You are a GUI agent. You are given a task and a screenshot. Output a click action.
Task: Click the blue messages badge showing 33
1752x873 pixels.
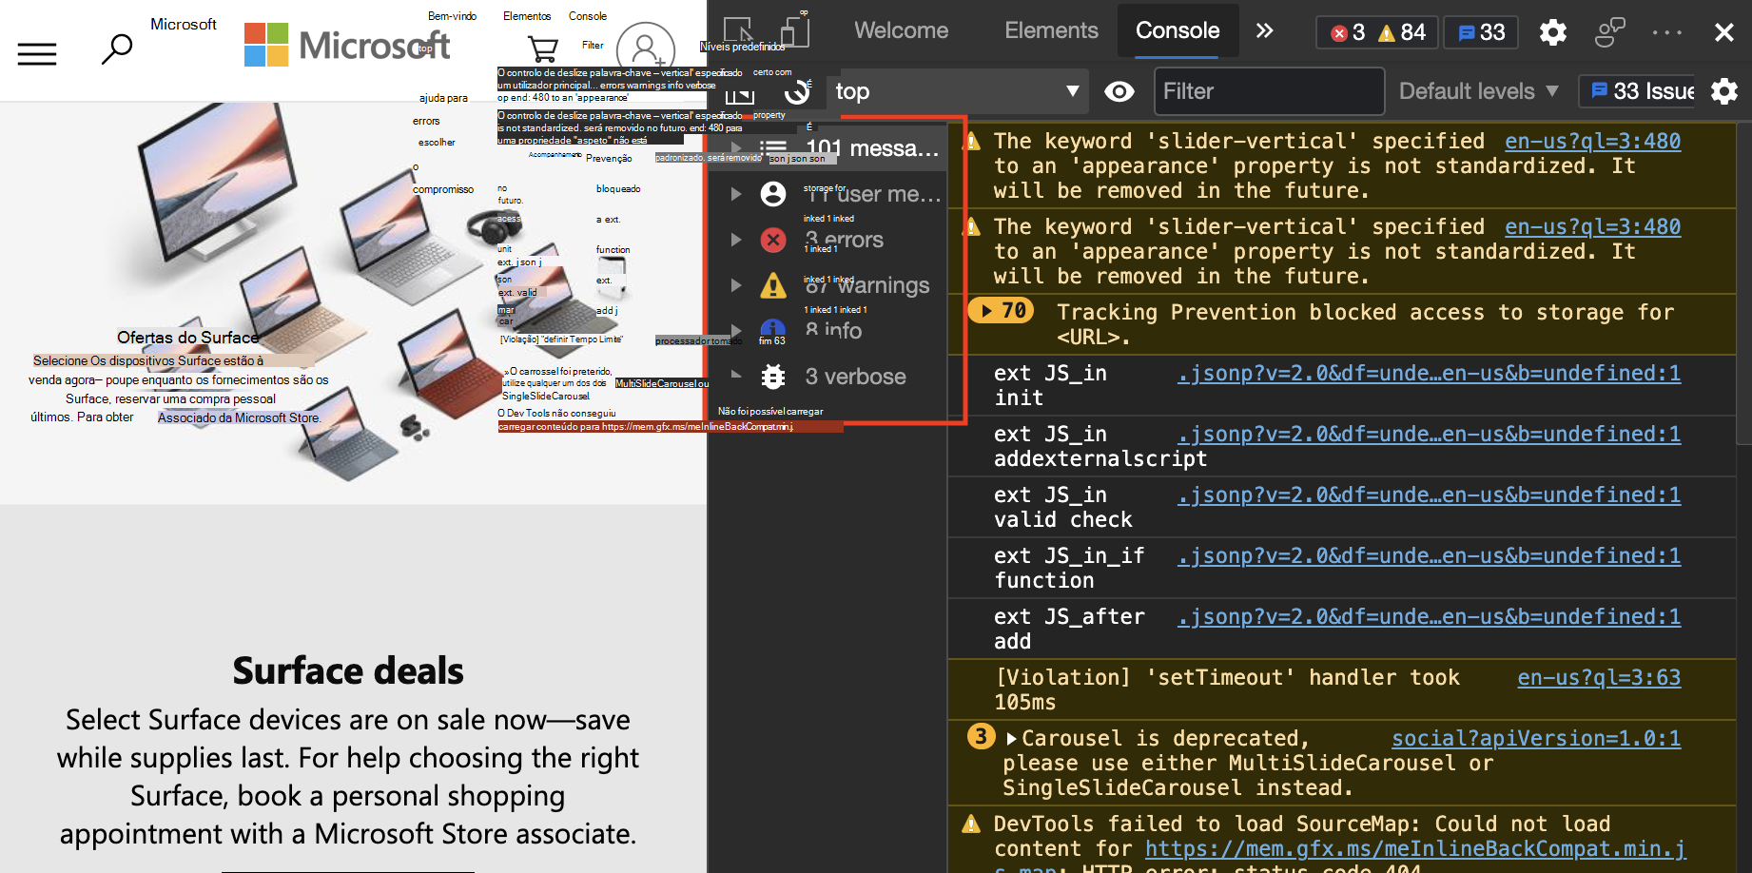(x=1481, y=32)
